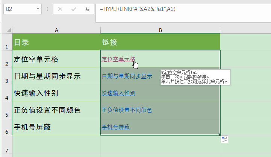The image size is (271, 157).
Task: Select cell A2 定位空单元格
Action: pyautogui.click(x=56, y=59)
